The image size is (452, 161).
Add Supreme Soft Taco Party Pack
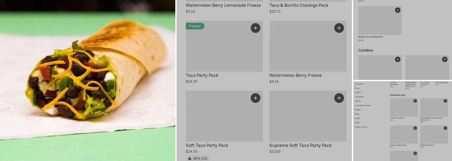pyautogui.click(x=339, y=98)
